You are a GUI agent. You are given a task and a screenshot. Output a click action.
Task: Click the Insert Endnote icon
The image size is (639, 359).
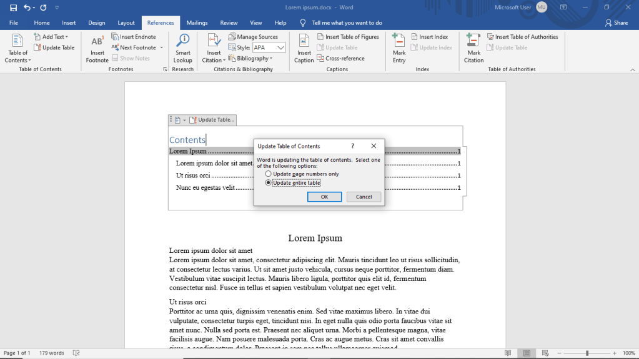(x=115, y=37)
